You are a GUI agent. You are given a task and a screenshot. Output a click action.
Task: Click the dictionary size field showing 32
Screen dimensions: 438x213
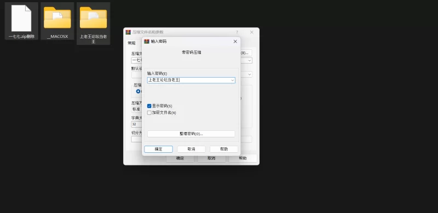tap(136, 124)
